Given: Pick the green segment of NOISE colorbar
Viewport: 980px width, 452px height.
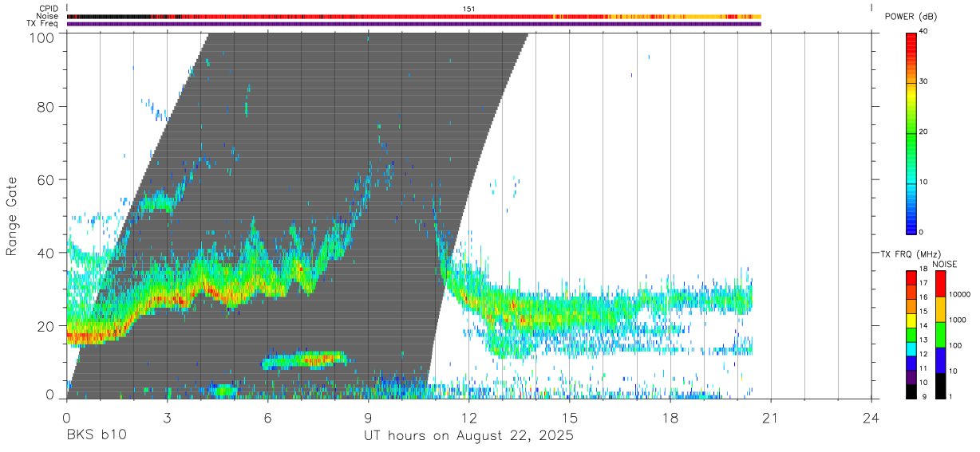Looking at the screenshot, I should pyautogui.click(x=939, y=334).
